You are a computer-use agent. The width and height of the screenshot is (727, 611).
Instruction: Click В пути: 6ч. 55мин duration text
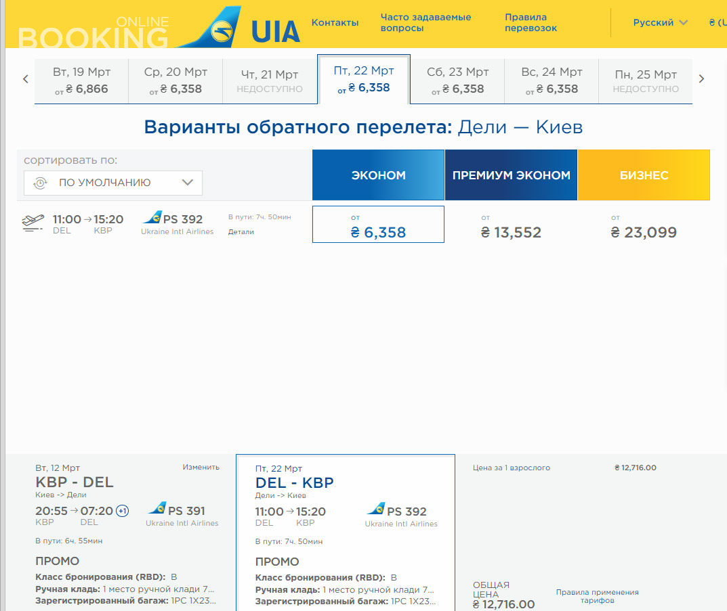tap(69, 541)
